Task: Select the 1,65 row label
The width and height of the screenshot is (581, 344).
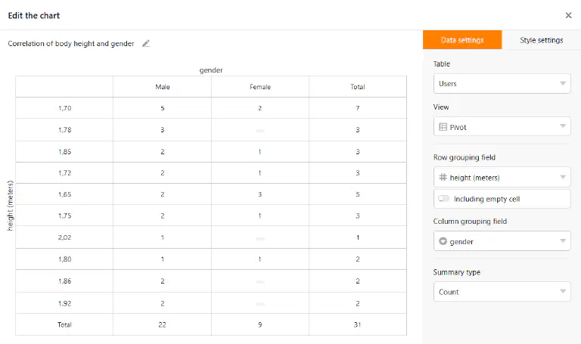Action: click(x=64, y=194)
